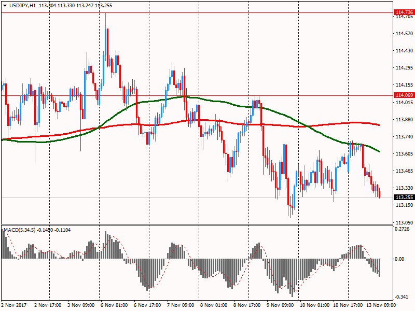Open the chart dropdown triangle beside USDJPY,H1
Viewport: 415px width, 311px height.
(x=5, y=6)
